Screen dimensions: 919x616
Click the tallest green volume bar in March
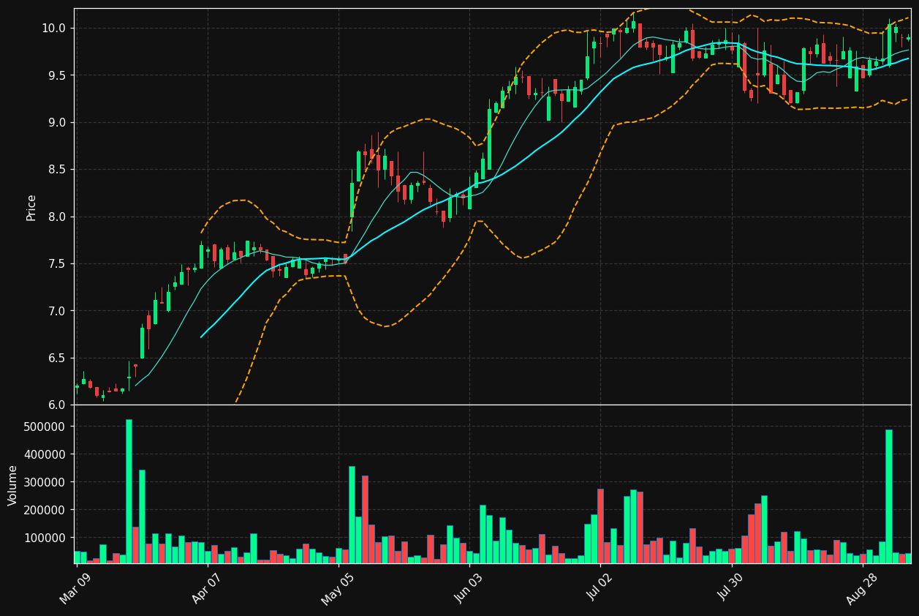[x=129, y=492]
